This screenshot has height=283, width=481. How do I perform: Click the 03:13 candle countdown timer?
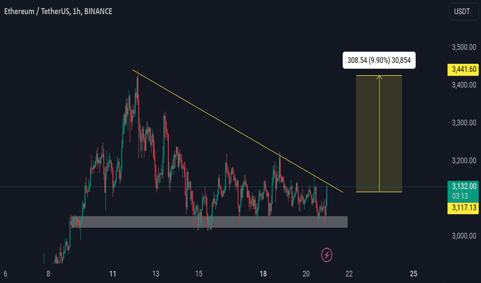tap(460, 196)
